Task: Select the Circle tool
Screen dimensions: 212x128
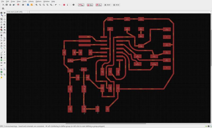Action: coord(1,55)
